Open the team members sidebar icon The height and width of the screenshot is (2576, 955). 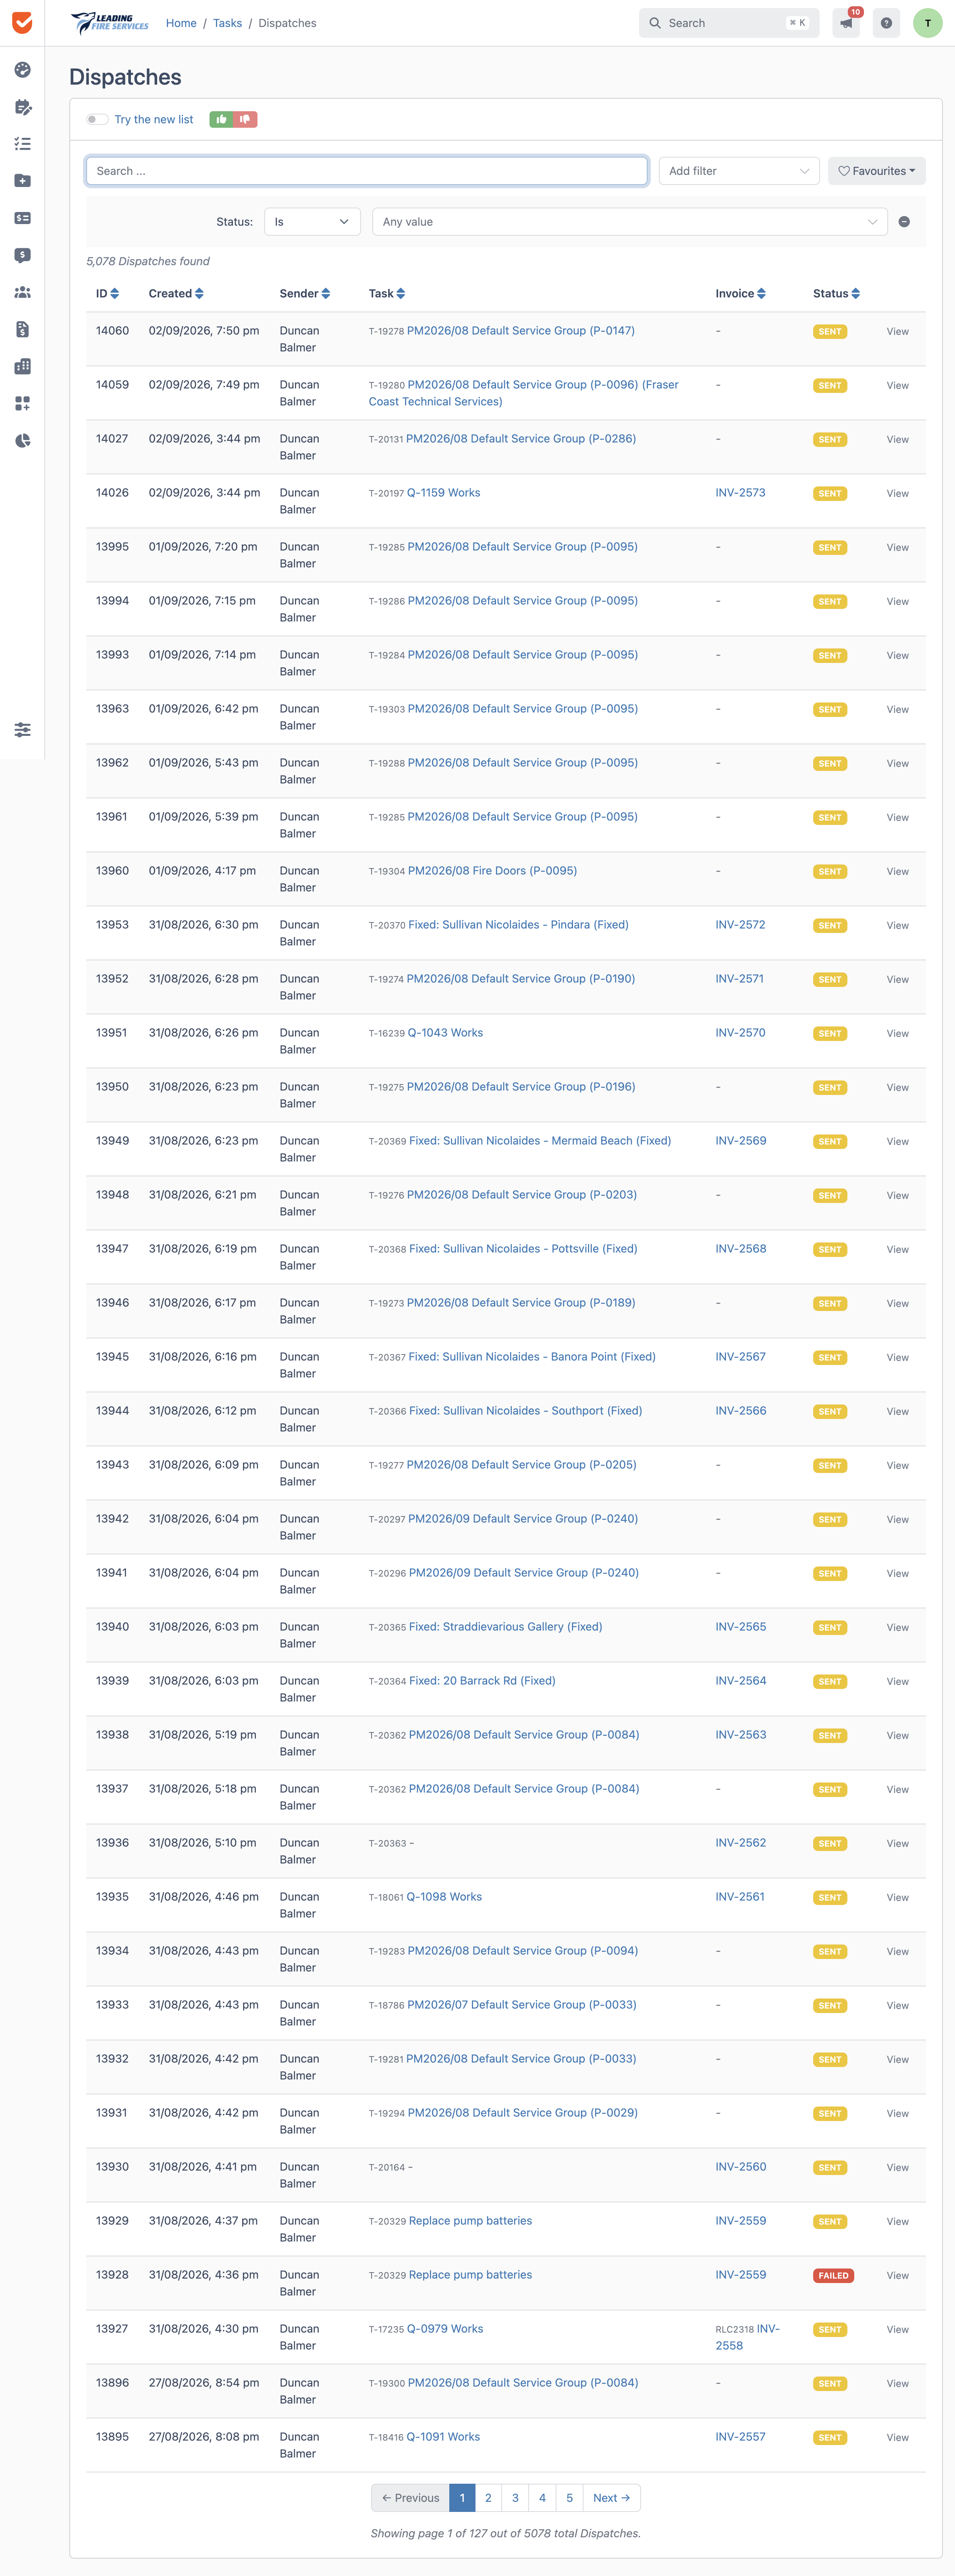coord(22,292)
